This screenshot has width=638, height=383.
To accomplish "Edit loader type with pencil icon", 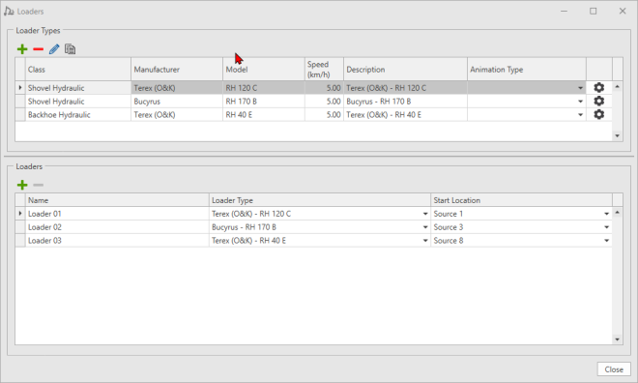I will pos(54,49).
